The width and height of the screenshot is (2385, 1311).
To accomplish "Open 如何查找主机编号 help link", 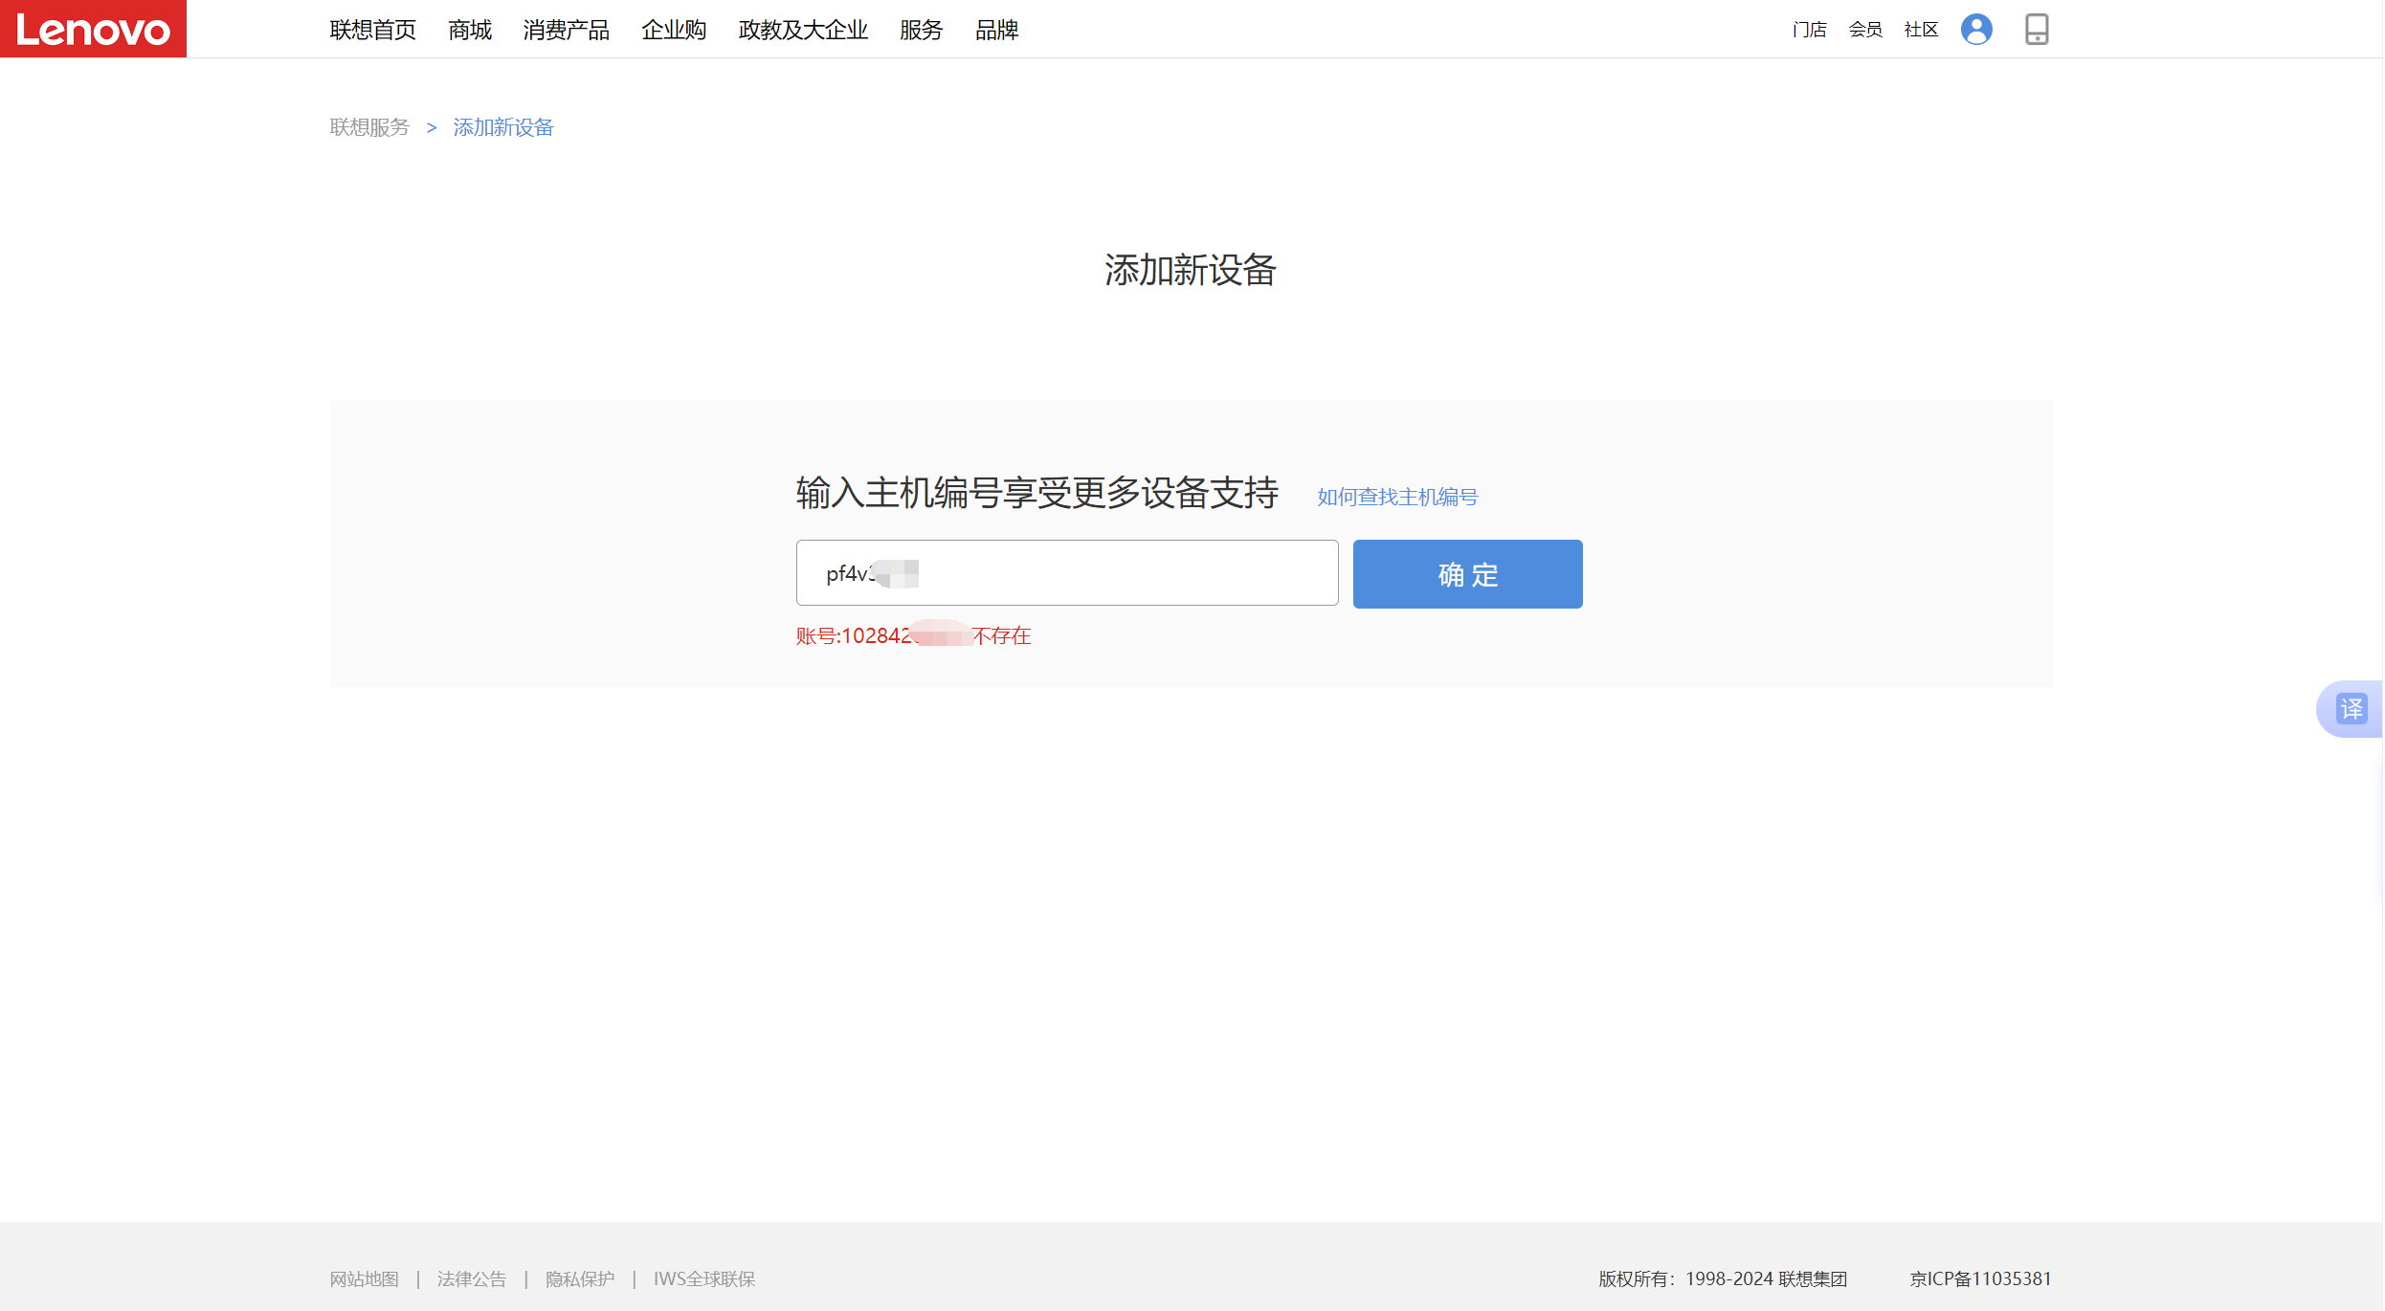I will tap(1396, 497).
